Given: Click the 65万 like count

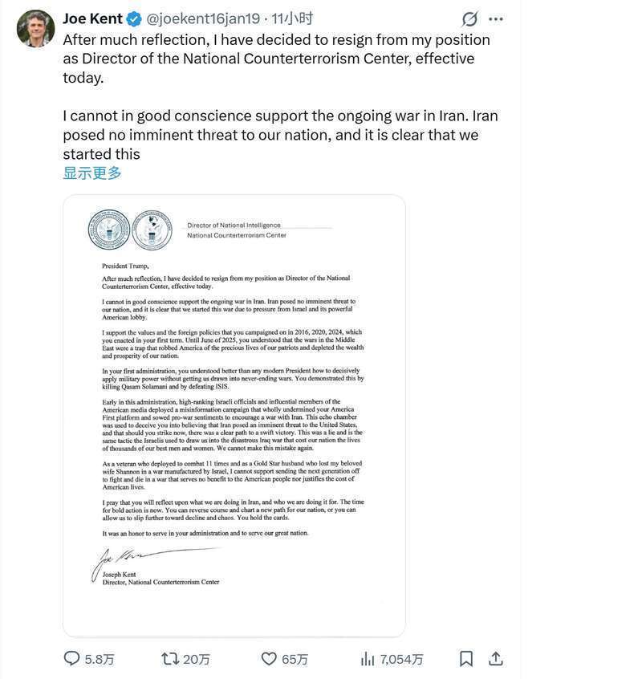Looking at the screenshot, I should point(295,659).
